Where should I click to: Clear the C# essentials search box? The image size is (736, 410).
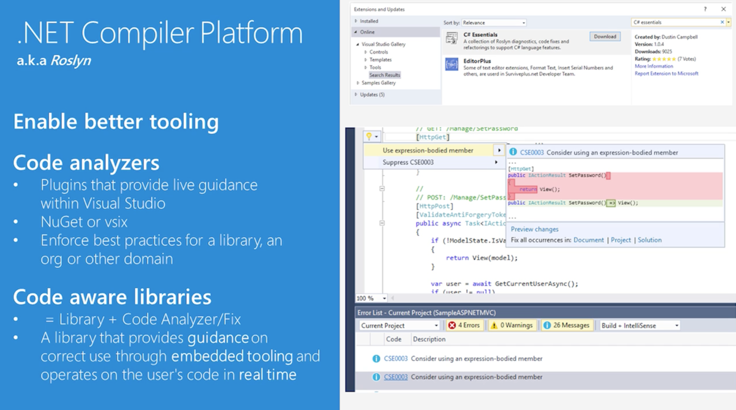722,22
